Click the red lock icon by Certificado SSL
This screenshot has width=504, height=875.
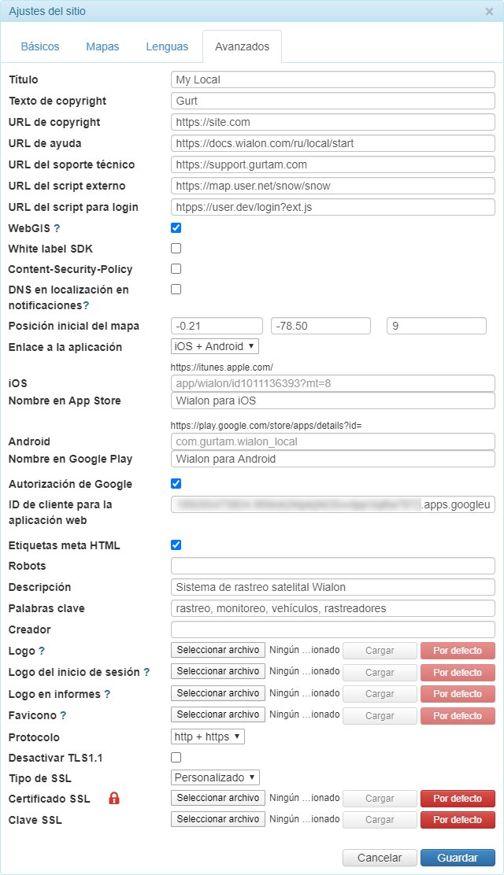[114, 799]
